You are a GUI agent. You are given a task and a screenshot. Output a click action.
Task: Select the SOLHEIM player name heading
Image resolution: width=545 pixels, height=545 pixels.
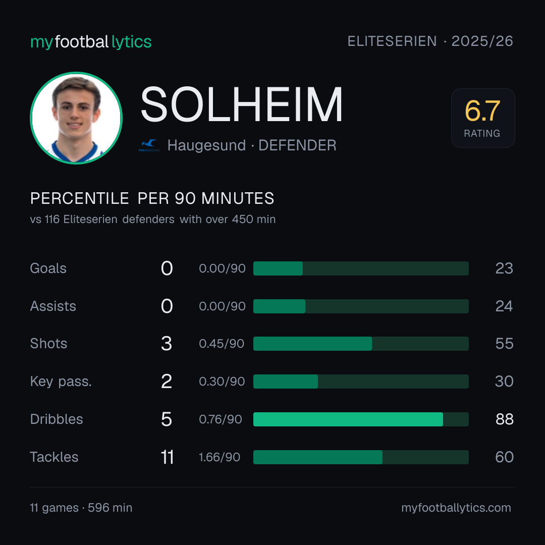click(242, 104)
